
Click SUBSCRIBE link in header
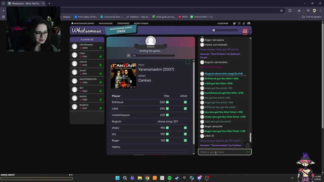click(x=223, y=24)
